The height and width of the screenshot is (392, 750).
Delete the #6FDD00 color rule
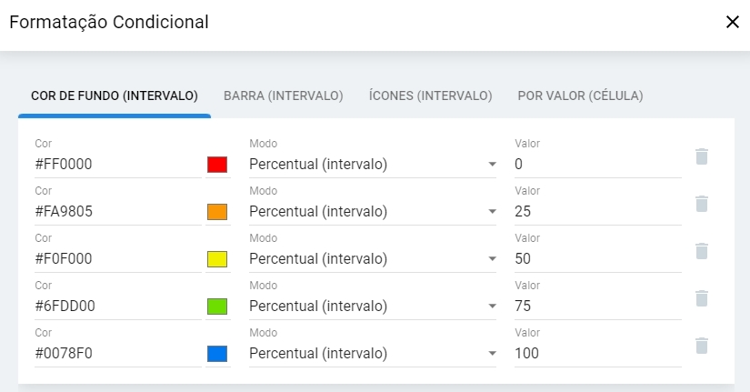tap(701, 298)
